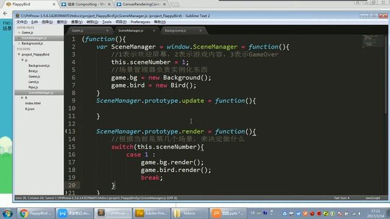
Task: Close the Background.js editor tab
Action: [x=200, y=30]
